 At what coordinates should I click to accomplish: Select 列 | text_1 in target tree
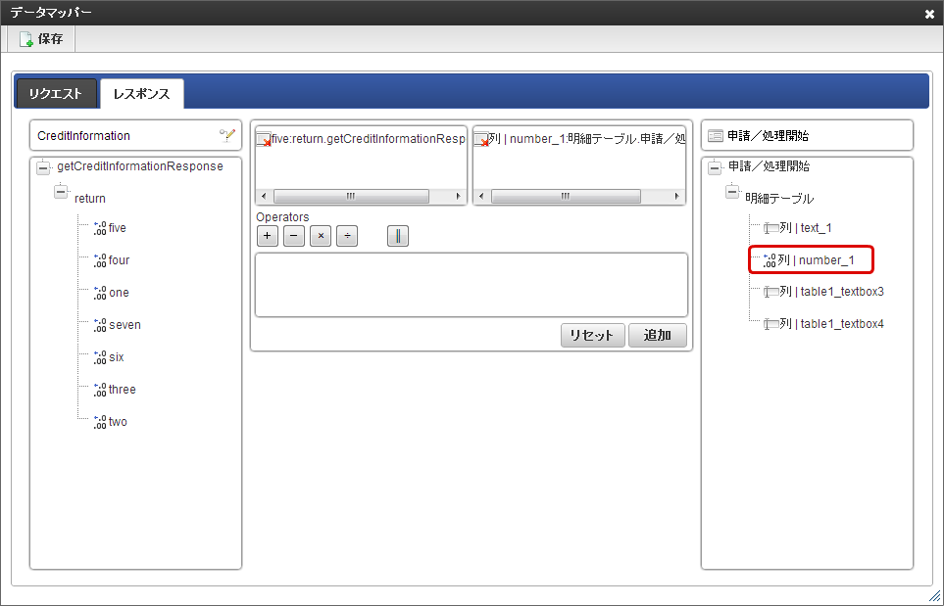click(x=806, y=228)
